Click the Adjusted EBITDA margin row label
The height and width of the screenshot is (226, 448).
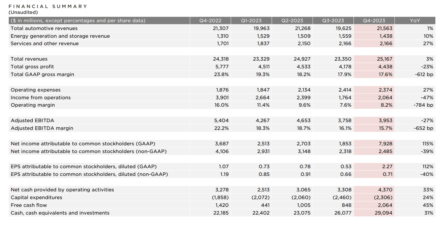point(42,128)
